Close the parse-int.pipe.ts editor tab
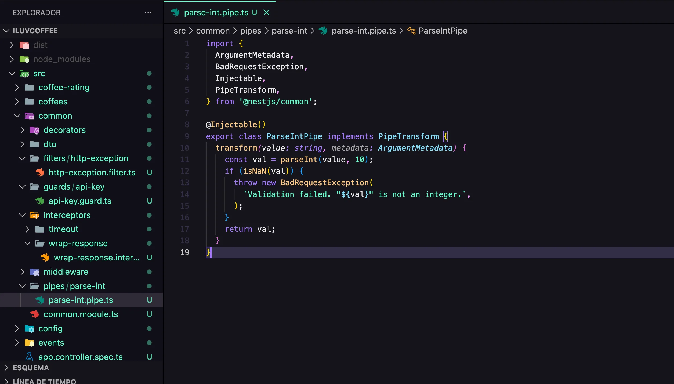This screenshot has width=674, height=384. [x=266, y=12]
